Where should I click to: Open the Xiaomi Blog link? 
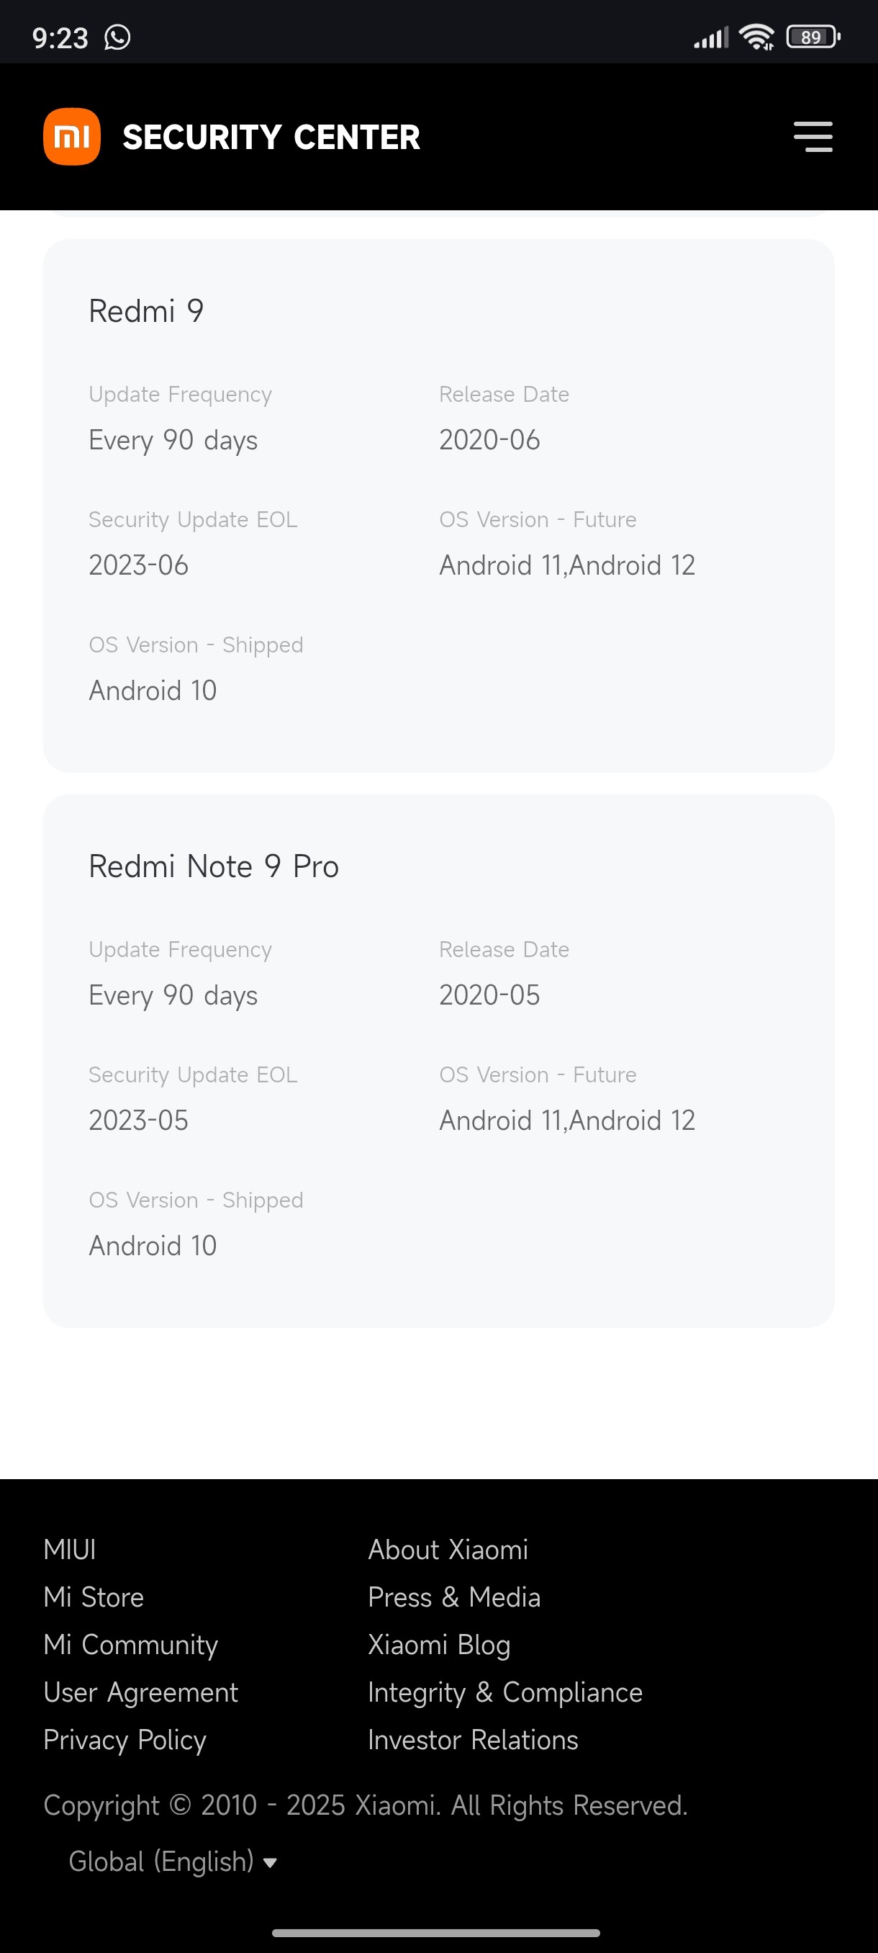click(x=438, y=1645)
